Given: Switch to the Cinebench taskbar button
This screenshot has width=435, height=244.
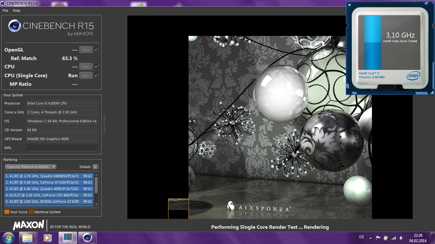Looking at the screenshot, I should coord(88,238).
